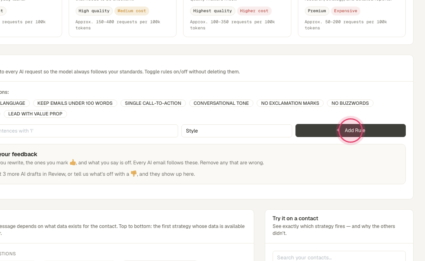Click the text Approx. 150-400 requests per 100k
The width and height of the screenshot is (425, 261).
[118, 22]
